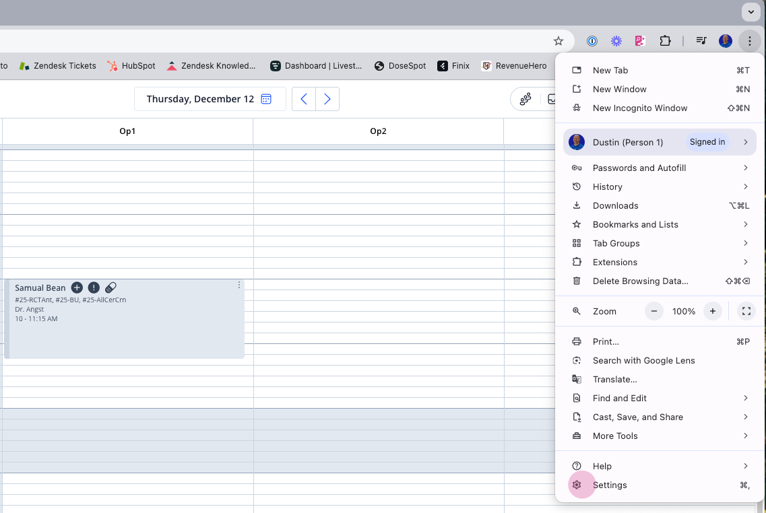Expand the Help submenu

click(x=660, y=466)
